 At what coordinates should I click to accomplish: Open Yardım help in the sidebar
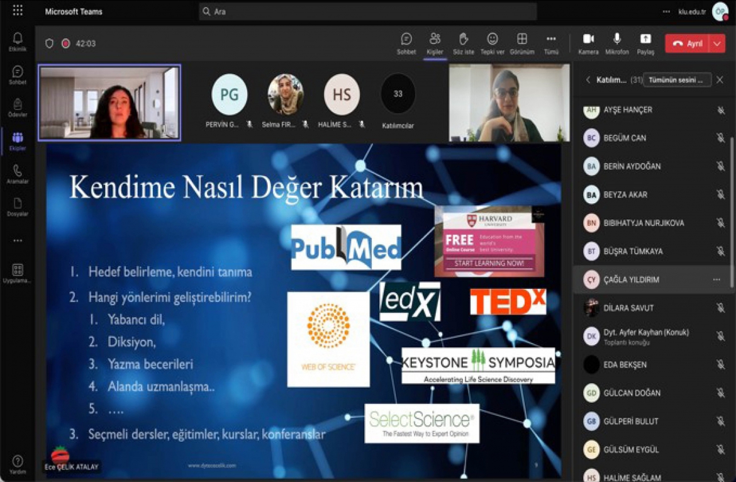coord(18,464)
